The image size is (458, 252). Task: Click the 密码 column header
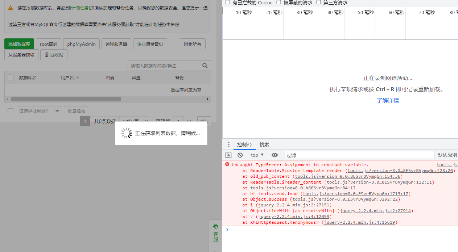pyautogui.click(x=110, y=77)
